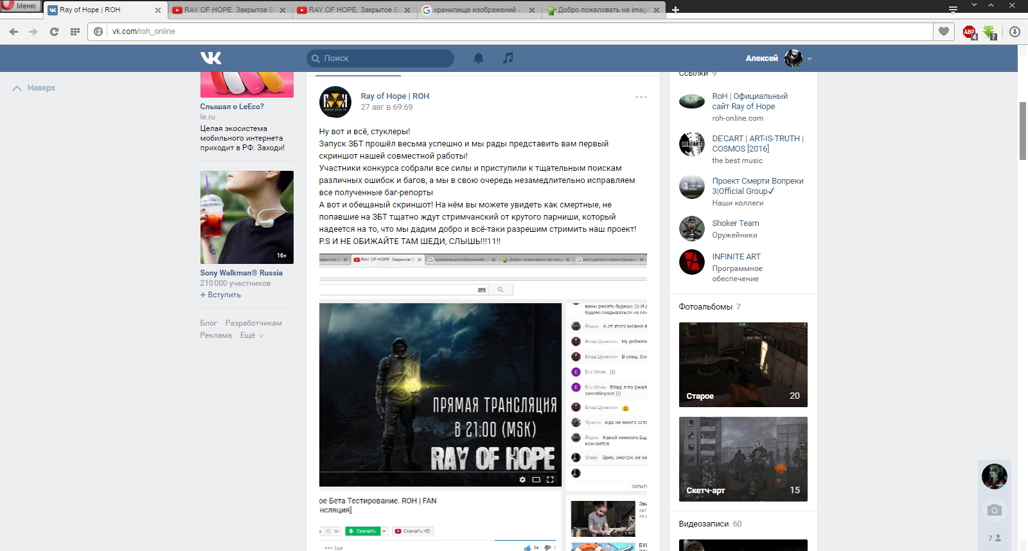The height and width of the screenshot is (551, 1028).
Task: Reload the current page
Action: 54,31
